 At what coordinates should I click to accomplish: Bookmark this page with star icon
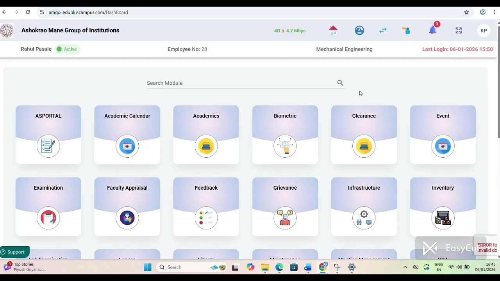[x=466, y=12]
